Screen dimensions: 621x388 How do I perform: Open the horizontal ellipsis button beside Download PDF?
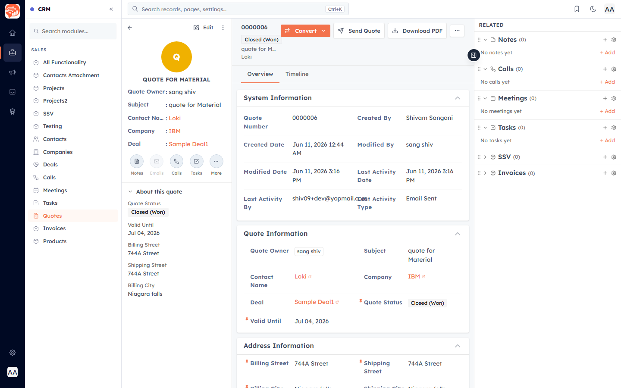(457, 31)
